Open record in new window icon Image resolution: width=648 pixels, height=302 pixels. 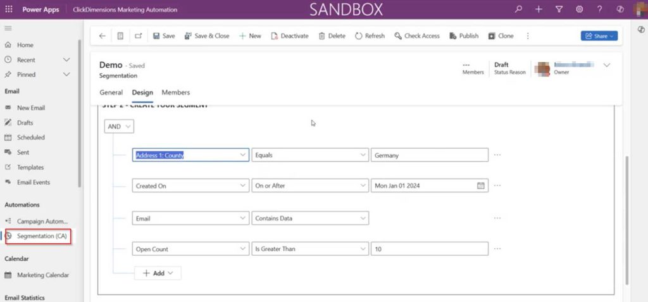(x=139, y=36)
